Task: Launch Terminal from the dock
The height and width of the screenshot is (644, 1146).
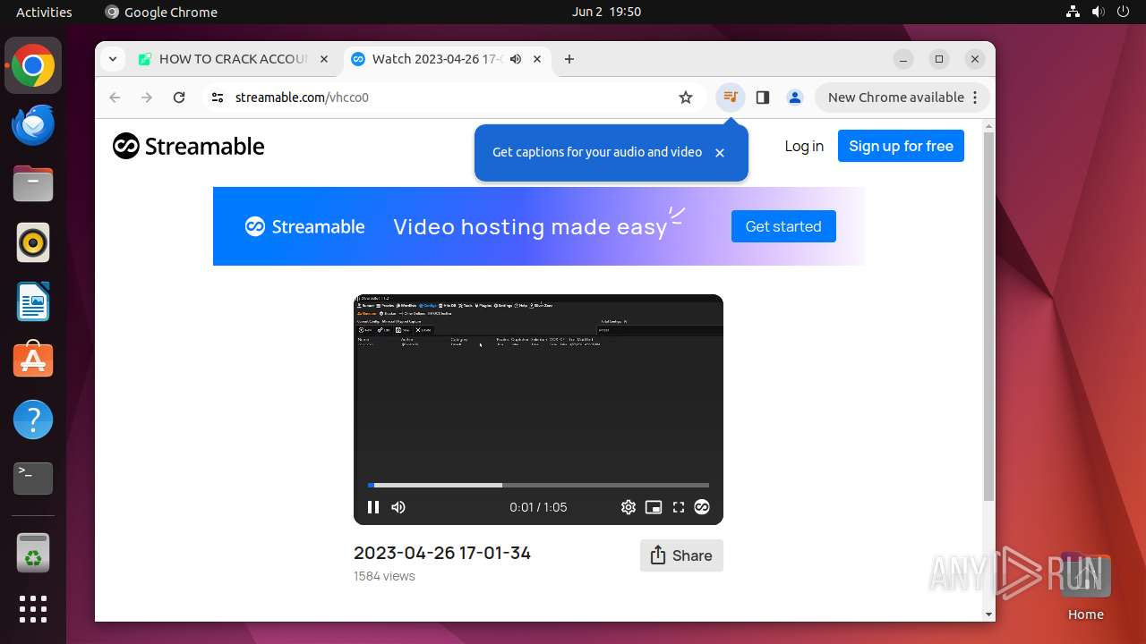Action: 33,479
